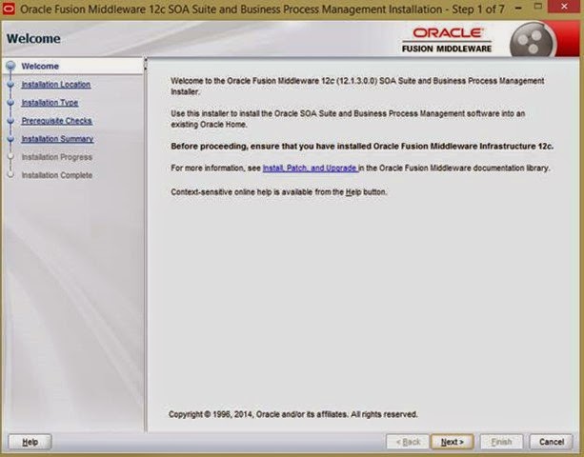Click the Installation Location step bullet
The height and width of the screenshot is (457, 584).
(10, 85)
